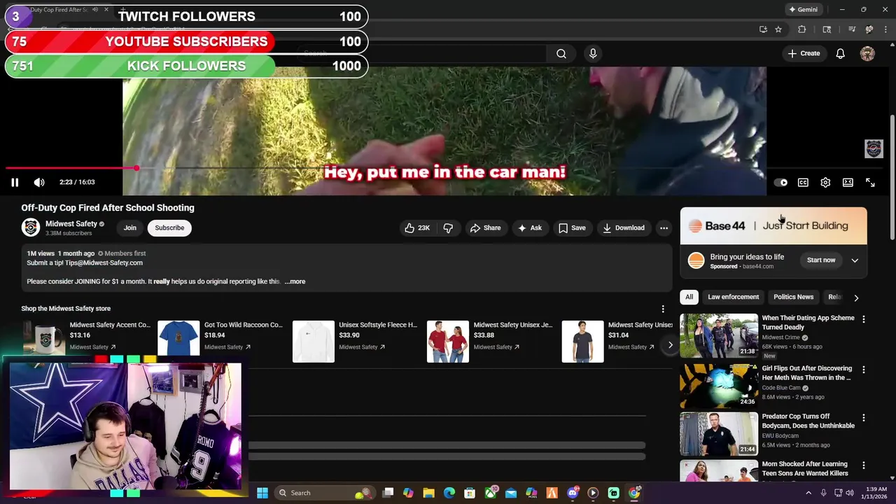Expand the Base44 ad chevron
The image size is (896, 504).
click(x=855, y=260)
